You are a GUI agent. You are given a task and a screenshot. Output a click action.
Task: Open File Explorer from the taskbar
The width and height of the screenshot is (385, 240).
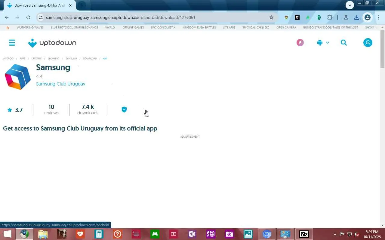[43, 234]
